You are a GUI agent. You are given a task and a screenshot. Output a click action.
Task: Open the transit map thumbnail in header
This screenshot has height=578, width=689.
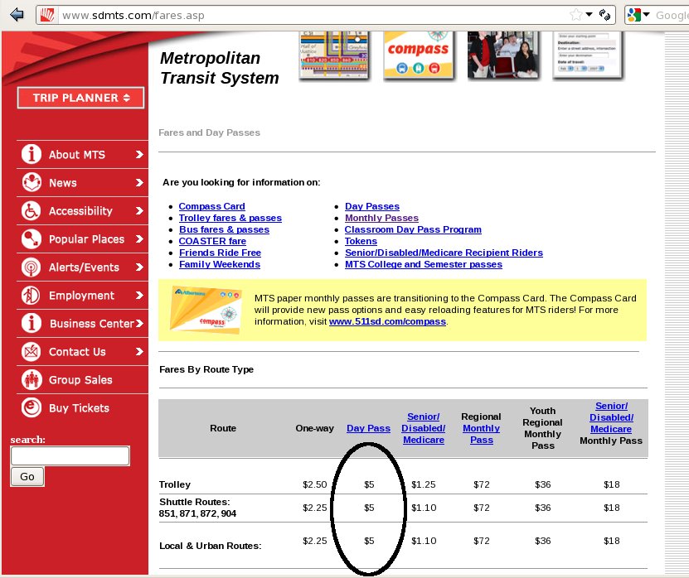pos(334,55)
